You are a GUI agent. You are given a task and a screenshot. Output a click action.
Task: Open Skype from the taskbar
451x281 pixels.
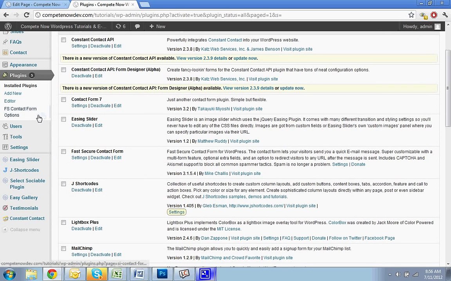[97, 274]
